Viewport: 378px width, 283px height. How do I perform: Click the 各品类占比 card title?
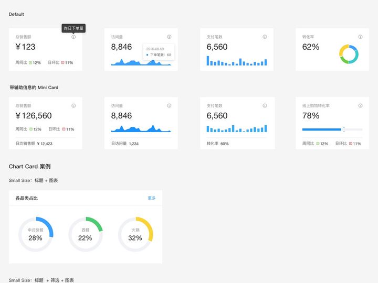(27, 198)
